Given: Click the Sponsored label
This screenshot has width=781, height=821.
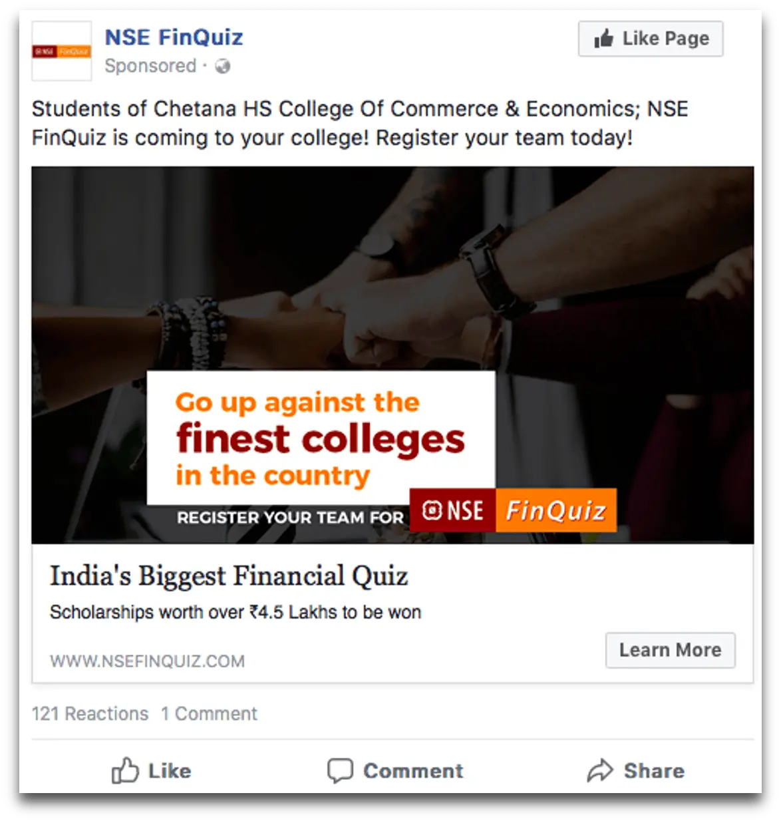Looking at the screenshot, I should coord(150,66).
